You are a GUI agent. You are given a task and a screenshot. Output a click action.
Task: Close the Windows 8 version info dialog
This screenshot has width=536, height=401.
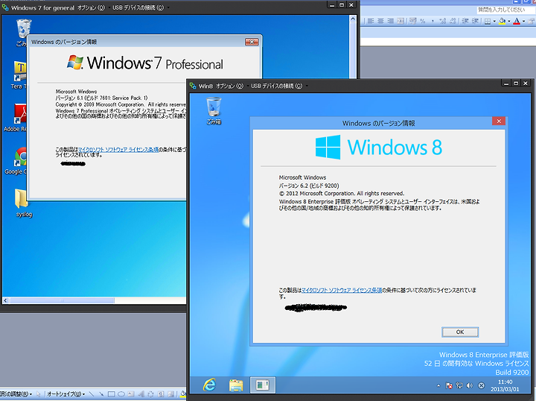pyautogui.click(x=499, y=121)
